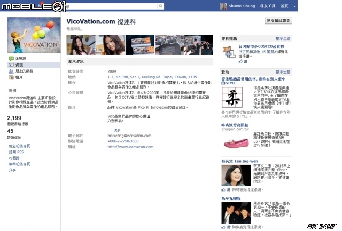This screenshot has height=231, width=342.
Task: Click the 基本資訊 section header
Action: (x=140, y=61)
